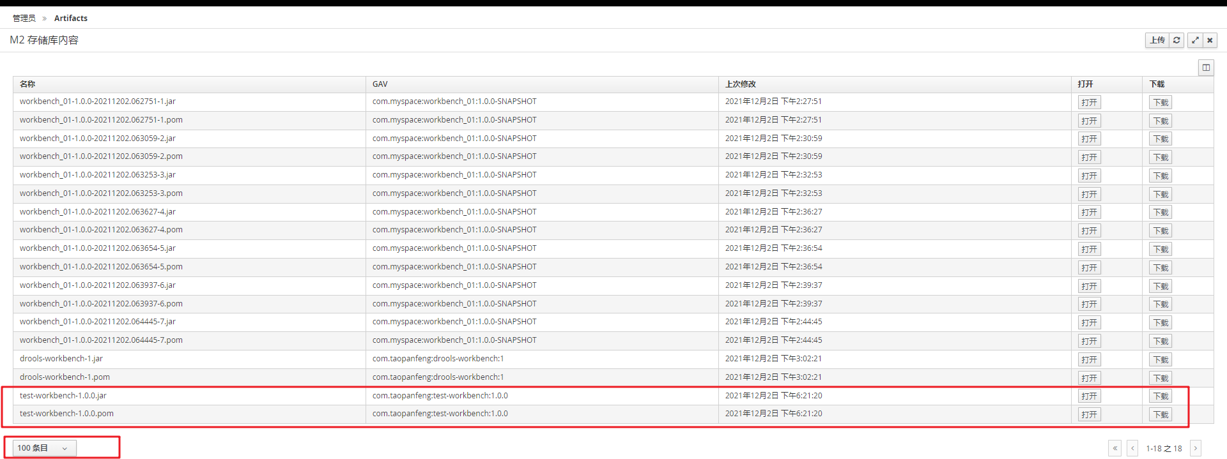The height and width of the screenshot is (459, 1227).
Task: Download workbench_01 063627-4.pom with 下载
Action: point(1161,231)
